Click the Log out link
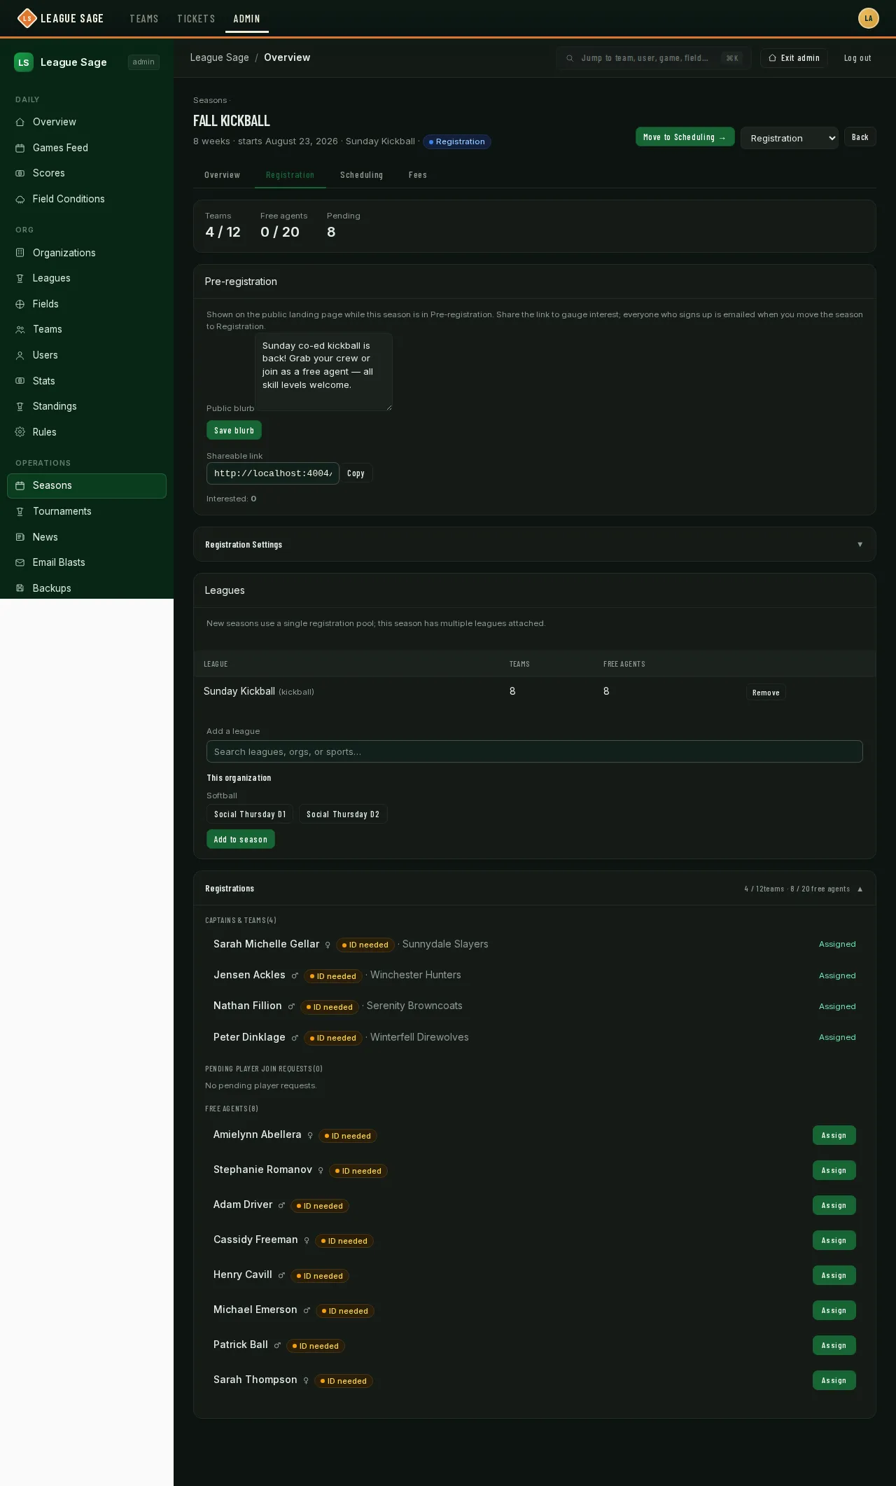This screenshot has height=1486, width=896. tap(857, 58)
